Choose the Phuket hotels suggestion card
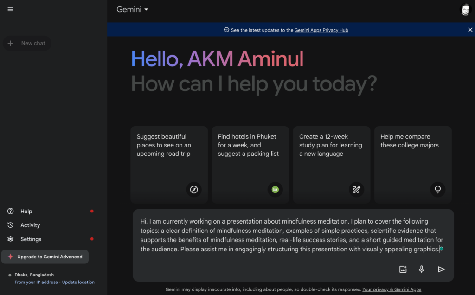The image size is (475, 295). 250,165
